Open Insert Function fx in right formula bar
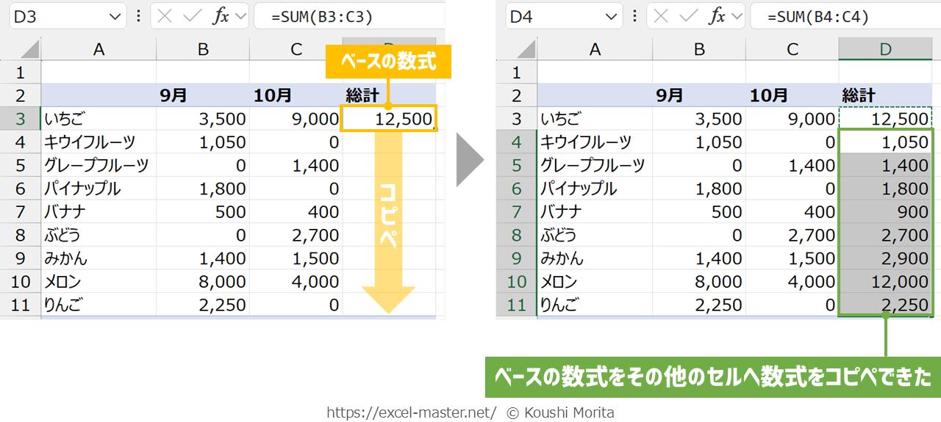Screen dimensions: 941x422 click(x=716, y=17)
